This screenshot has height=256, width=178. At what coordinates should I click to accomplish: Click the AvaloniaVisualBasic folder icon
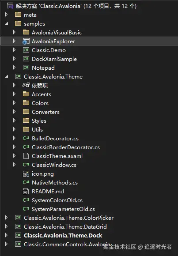coord(26,32)
